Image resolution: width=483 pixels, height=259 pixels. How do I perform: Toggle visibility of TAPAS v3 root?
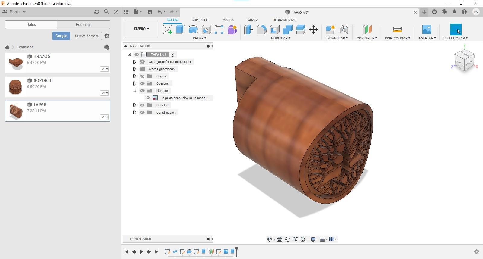137,55
